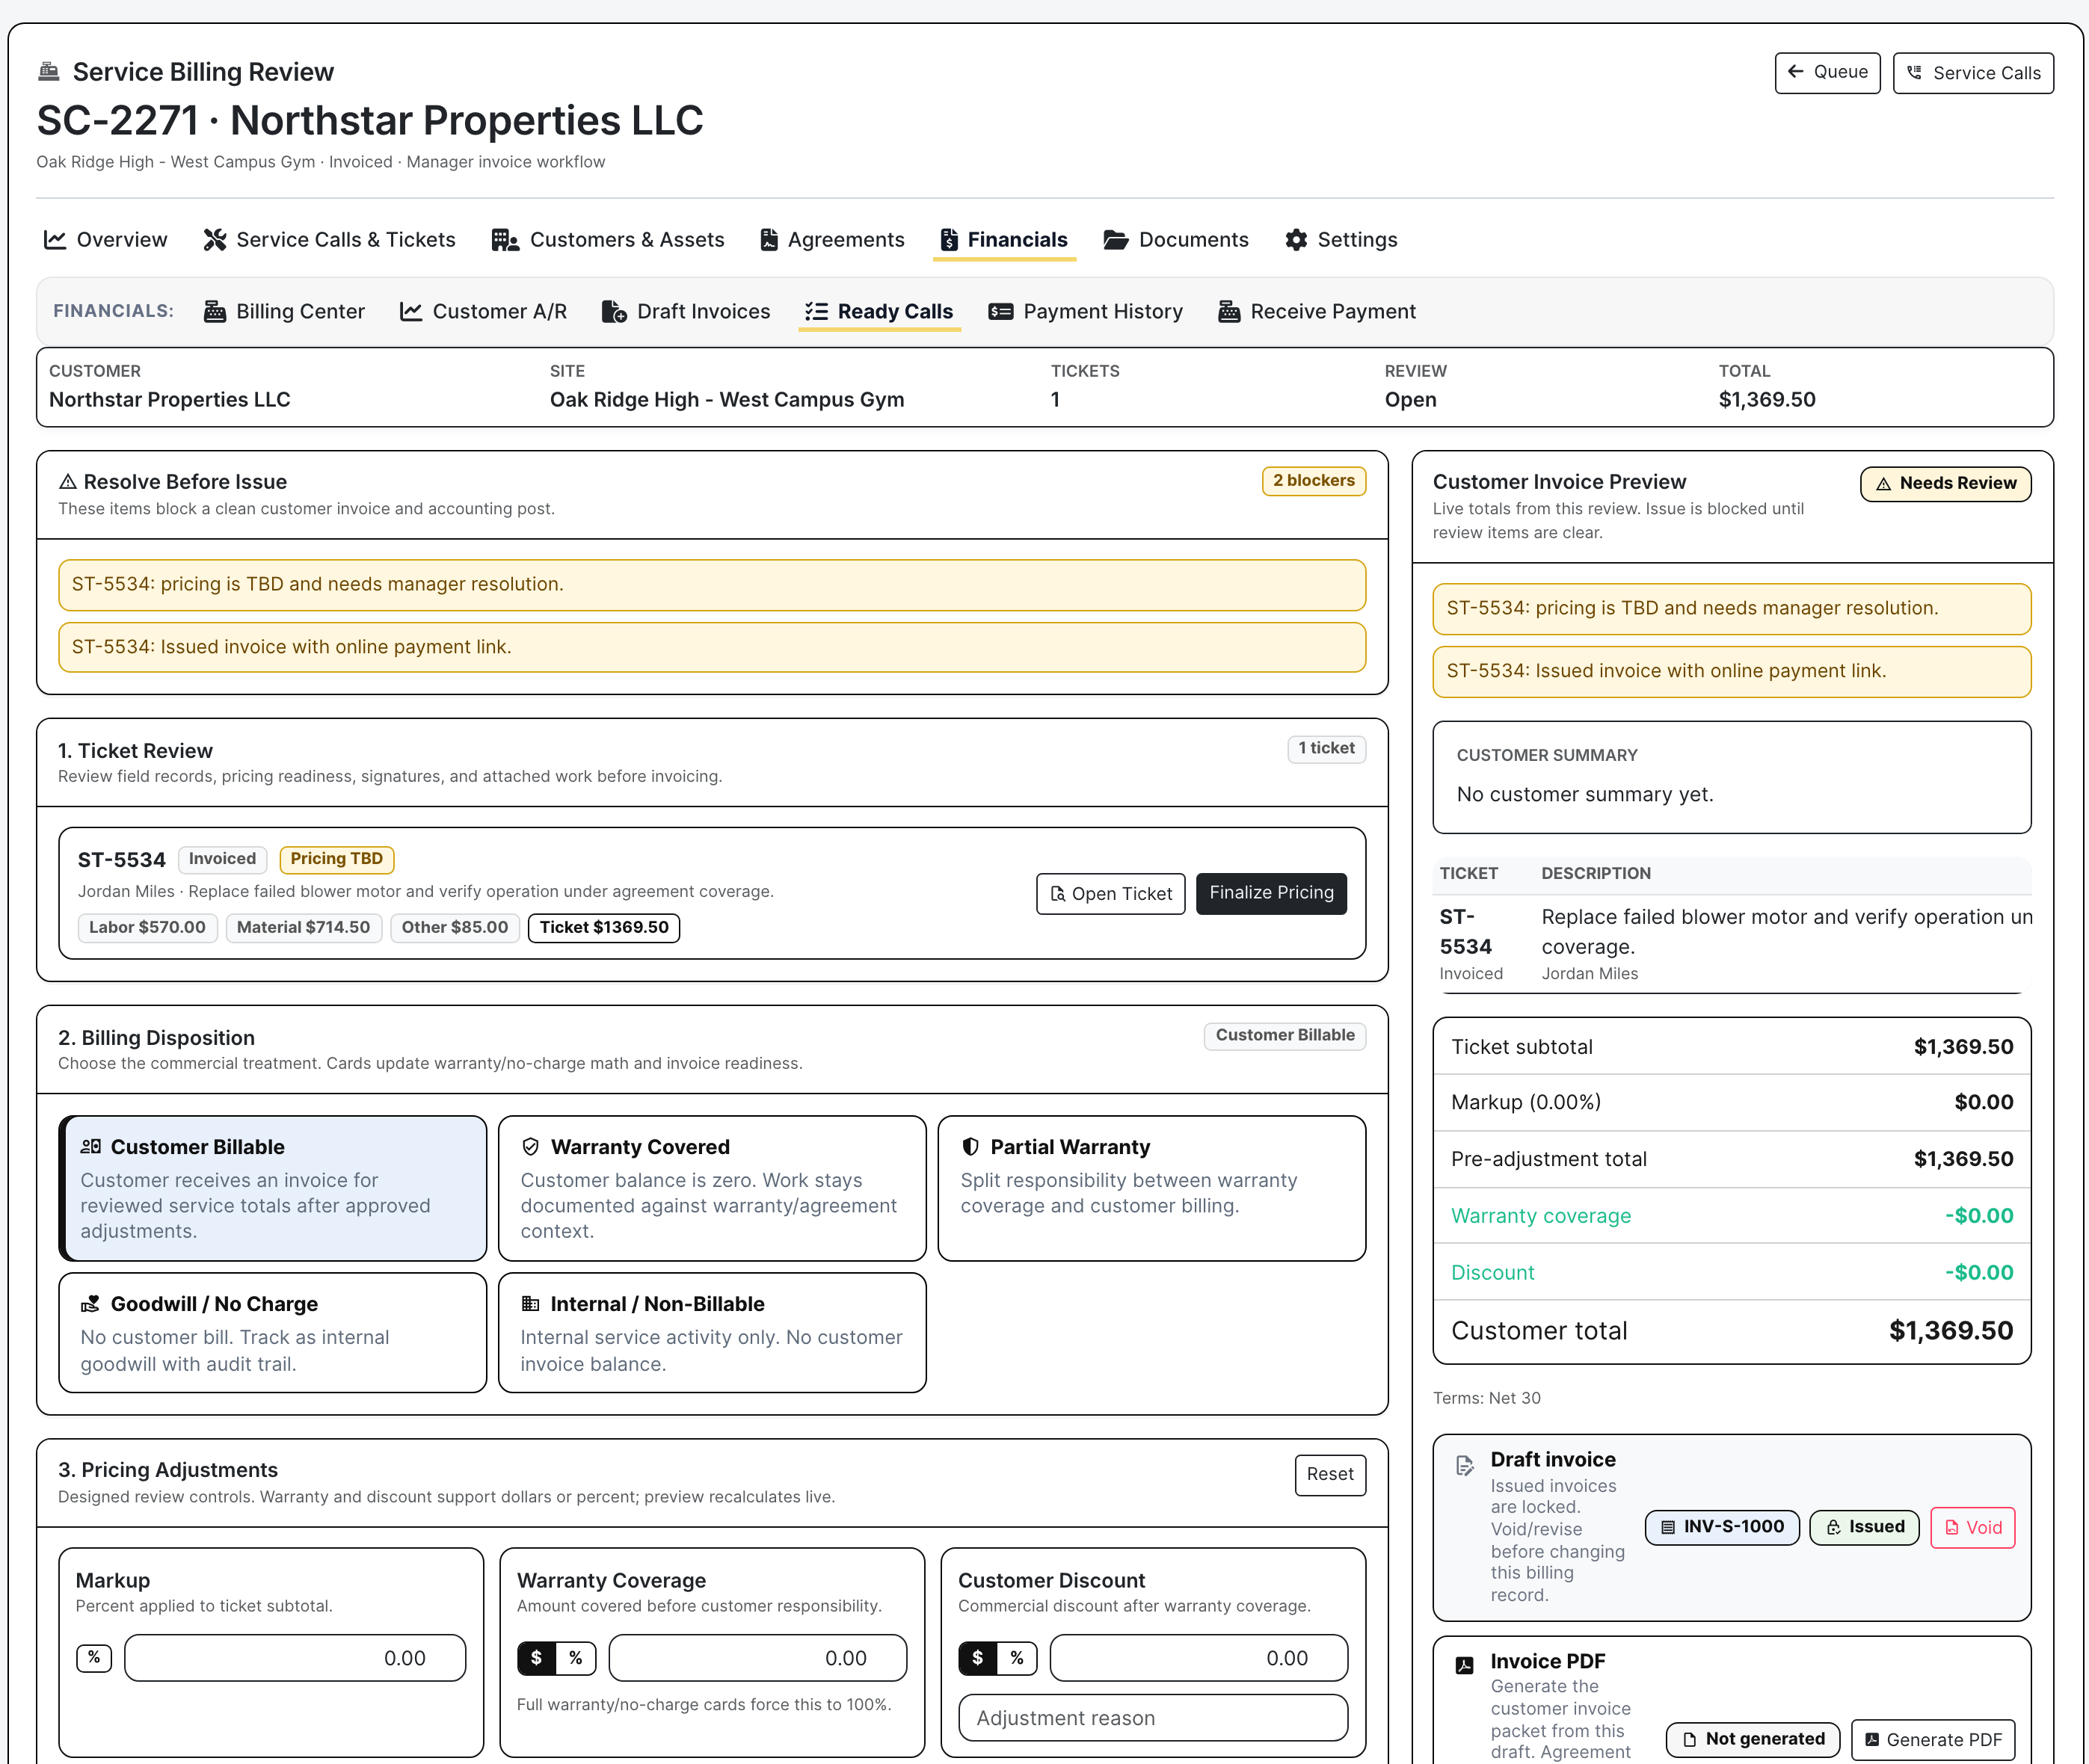Screen dimensions: 2089x1764
Task: Click the Customer Discount amount field
Action: tap(1199, 1658)
